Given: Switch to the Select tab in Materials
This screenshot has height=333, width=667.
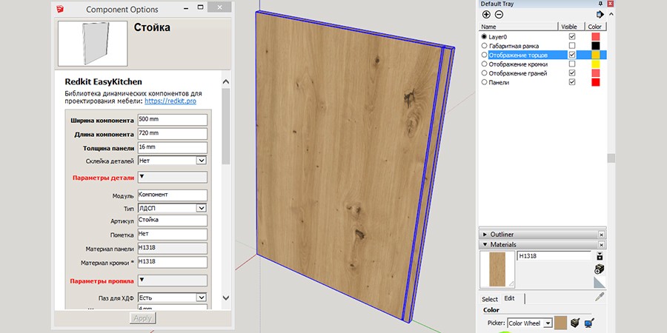Looking at the screenshot, I should 490,299.
